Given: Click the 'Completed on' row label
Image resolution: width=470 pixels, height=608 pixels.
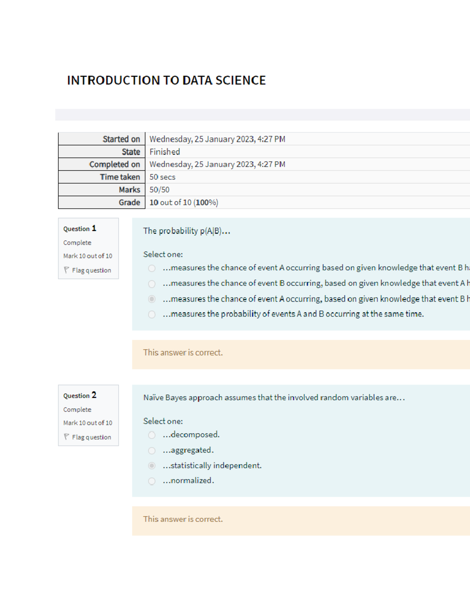Looking at the screenshot, I should click(x=114, y=164).
